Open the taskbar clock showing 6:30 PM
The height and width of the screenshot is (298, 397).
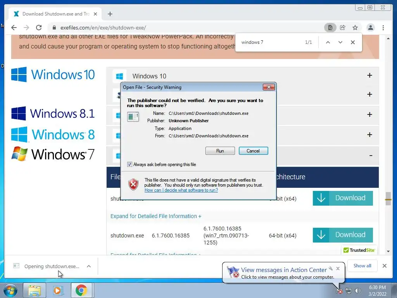pyautogui.click(x=377, y=290)
